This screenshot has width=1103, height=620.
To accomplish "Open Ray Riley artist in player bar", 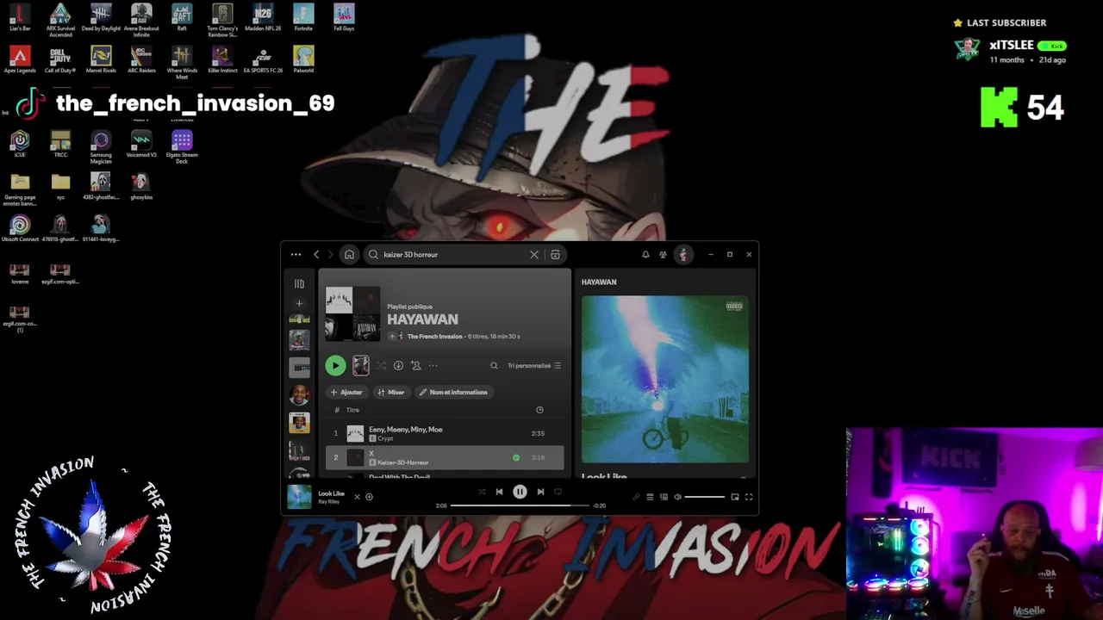I will [329, 501].
